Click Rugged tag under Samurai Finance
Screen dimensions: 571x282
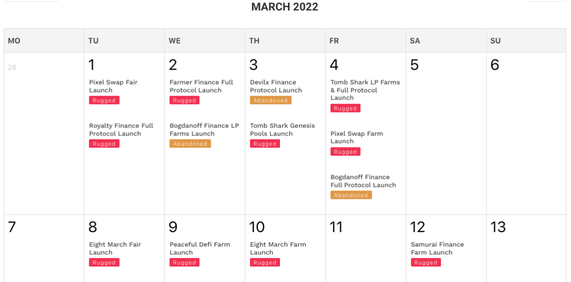pos(426,262)
